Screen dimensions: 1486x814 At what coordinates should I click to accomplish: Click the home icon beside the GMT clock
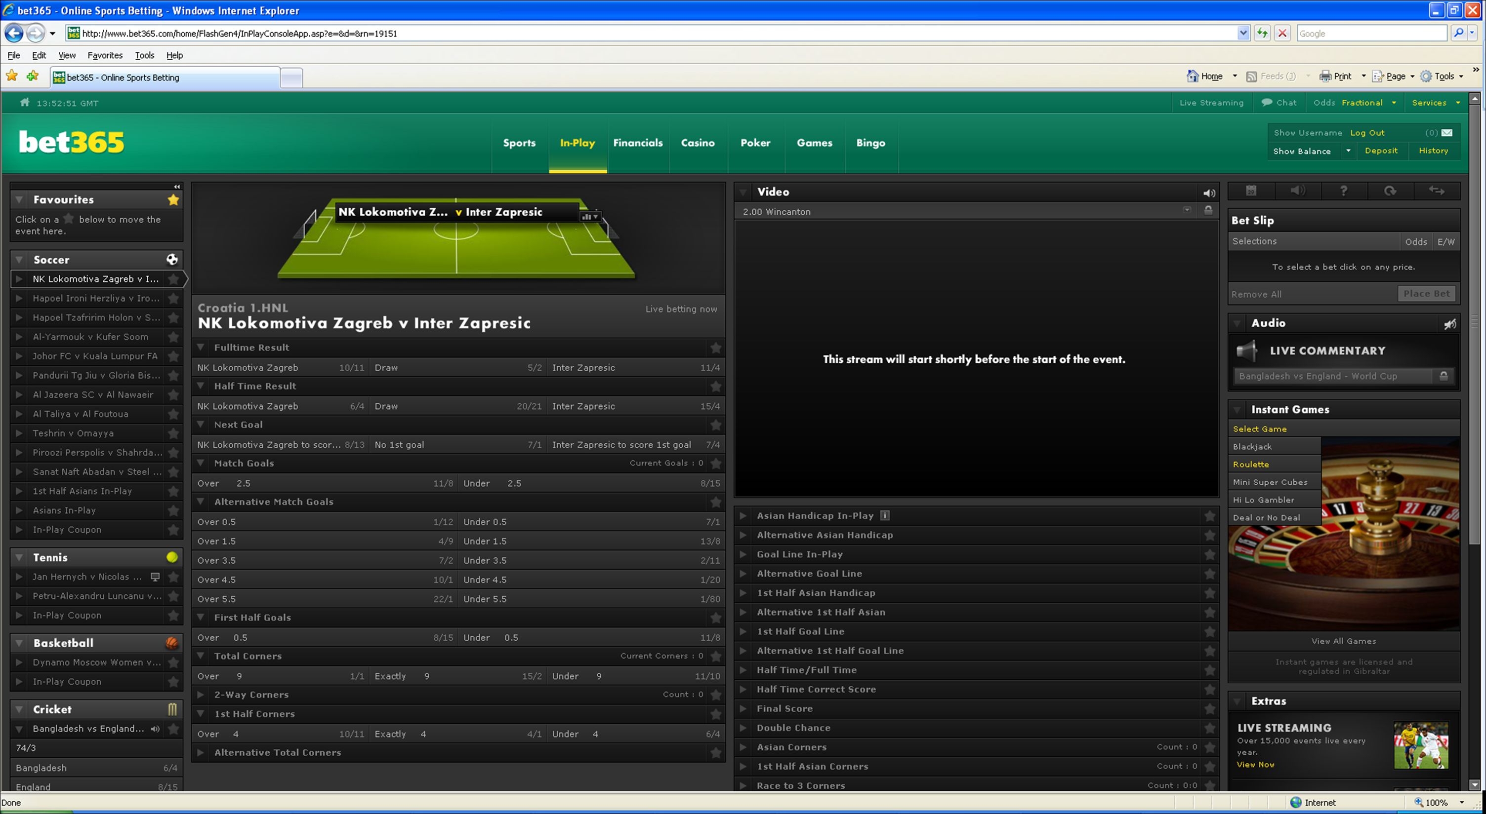(24, 103)
